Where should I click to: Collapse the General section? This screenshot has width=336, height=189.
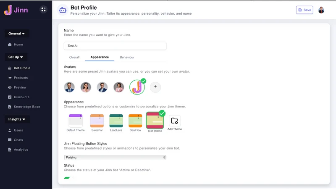(17, 34)
